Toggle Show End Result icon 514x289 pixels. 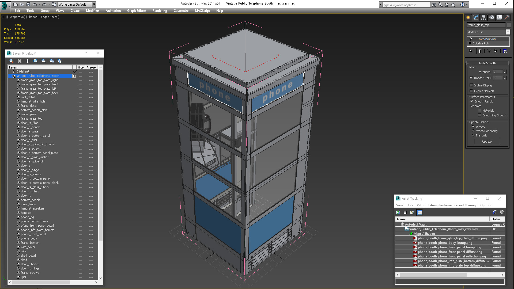click(x=479, y=51)
